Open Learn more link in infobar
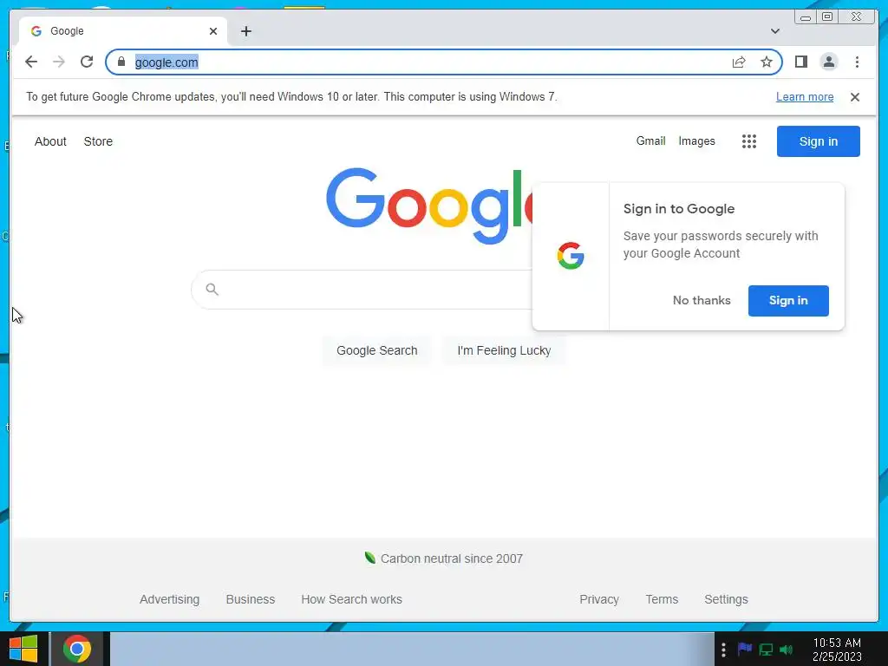 click(804, 97)
